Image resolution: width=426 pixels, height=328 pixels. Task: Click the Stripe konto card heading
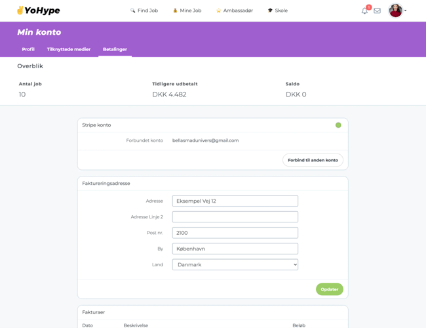pos(96,125)
